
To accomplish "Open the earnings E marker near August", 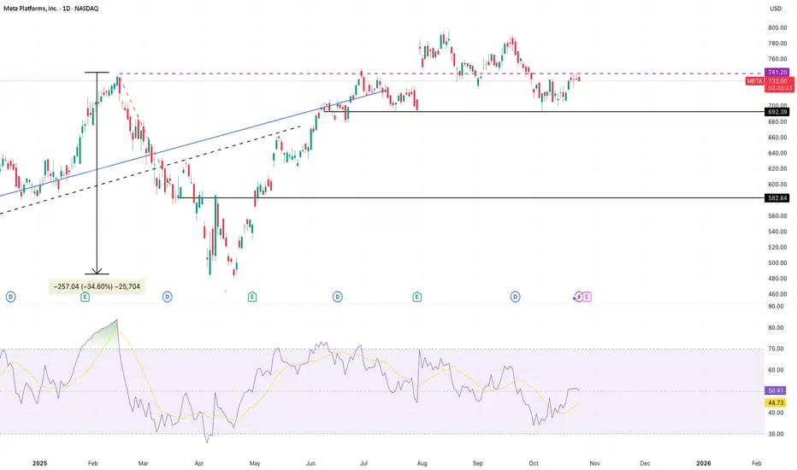I will point(416,297).
